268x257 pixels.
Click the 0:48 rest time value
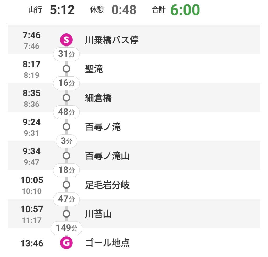point(124,10)
